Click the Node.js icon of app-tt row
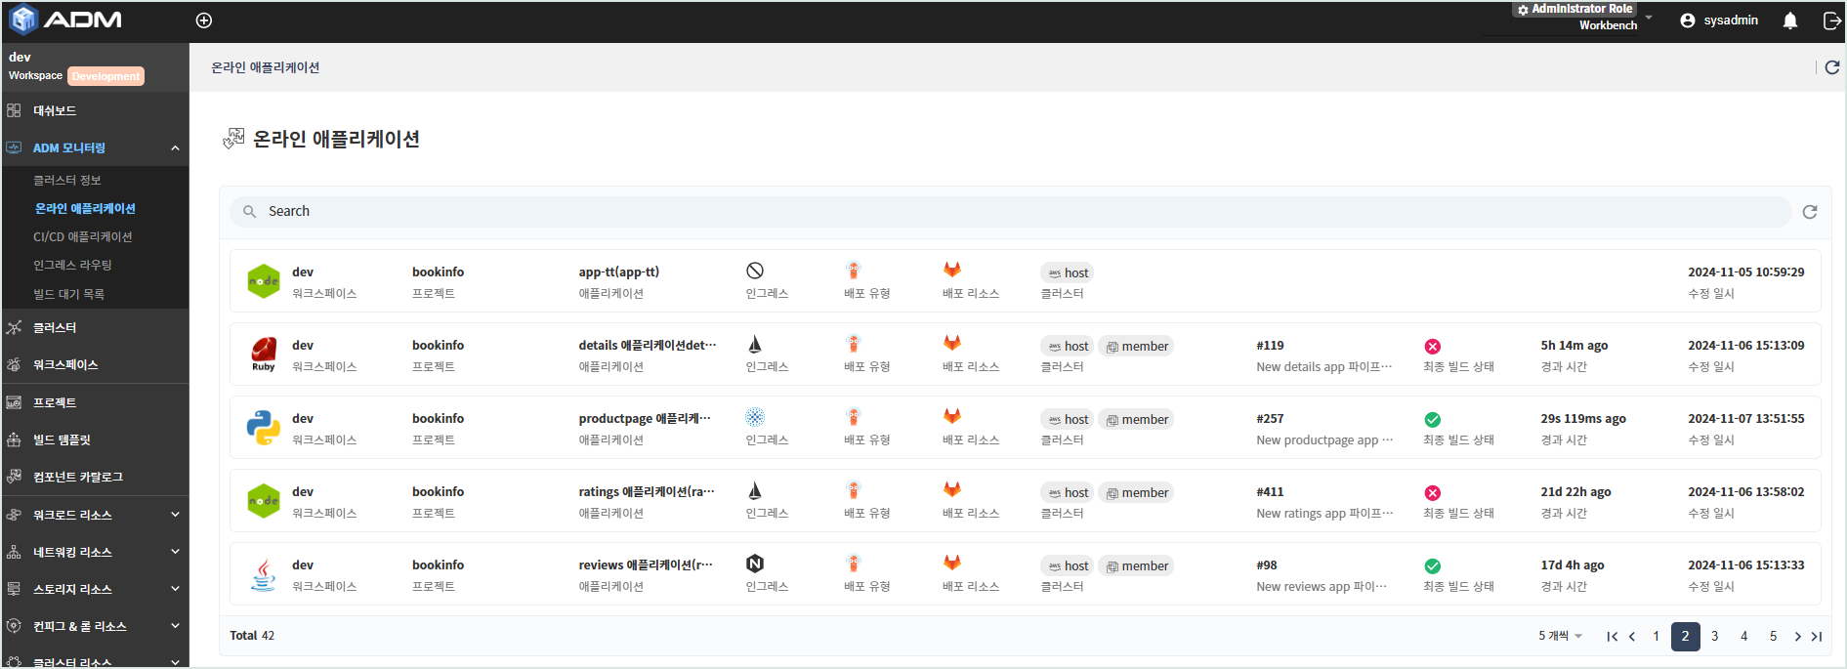Screen dimensions: 1847x669 point(263,281)
